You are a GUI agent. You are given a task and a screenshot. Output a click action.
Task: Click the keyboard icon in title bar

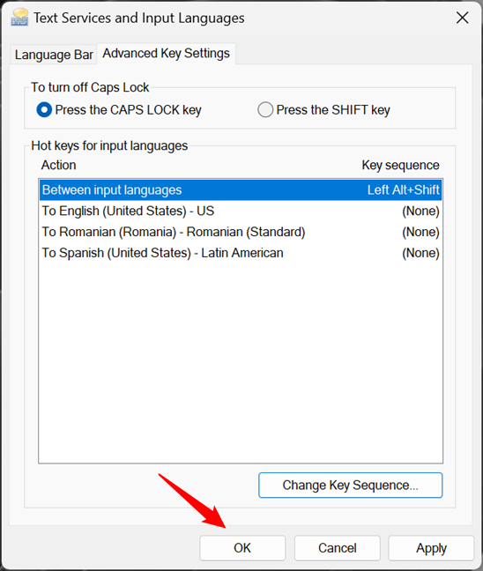coord(19,17)
